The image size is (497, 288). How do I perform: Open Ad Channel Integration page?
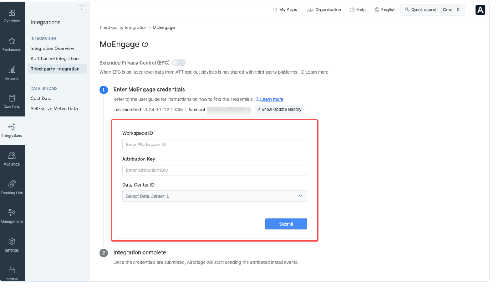coord(55,58)
